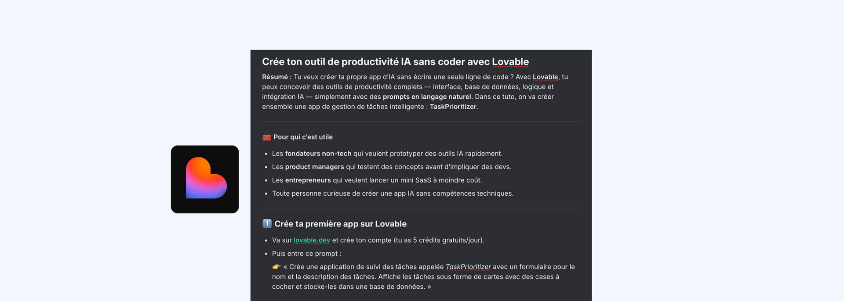Image resolution: width=844 pixels, height=301 pixels.
Task: Click the heading 'Crée ta première app sur Lovable'
Action: pos(341,224)
